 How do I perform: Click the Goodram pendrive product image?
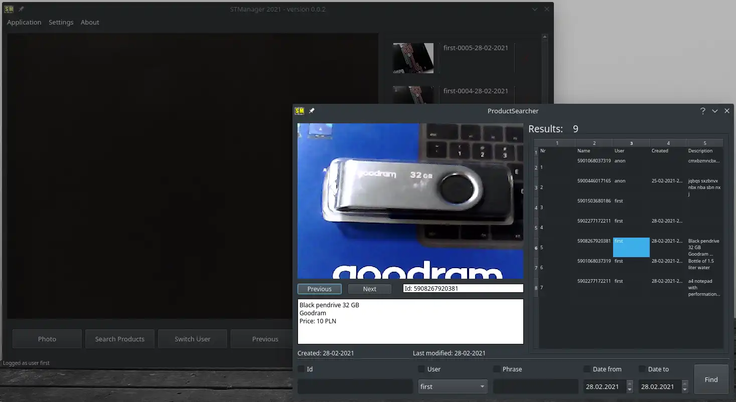click(410, 201)
